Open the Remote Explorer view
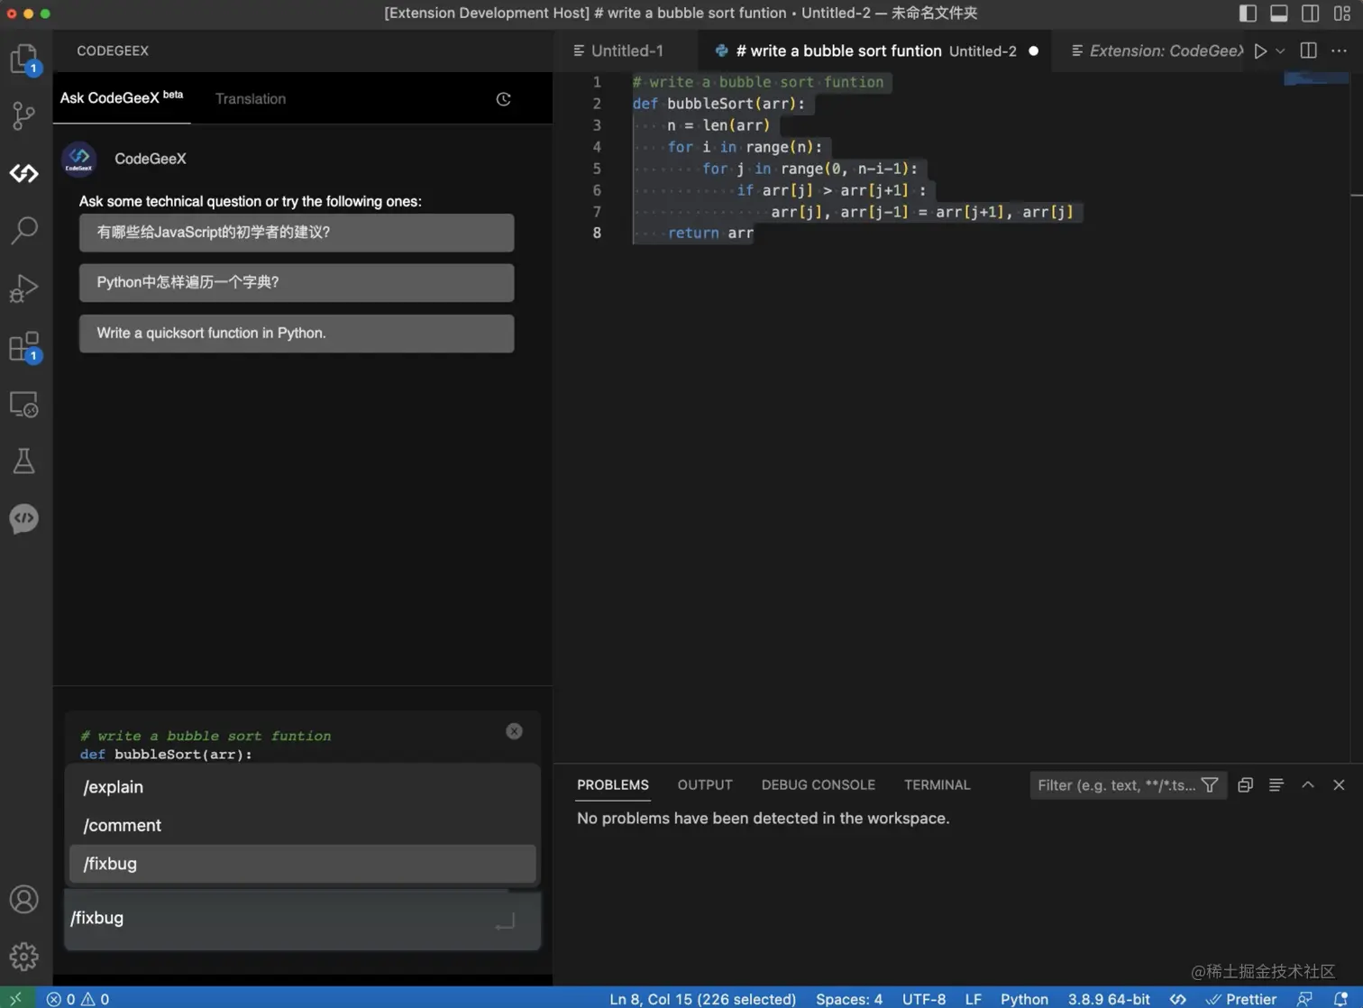This screenshot has width=1363, height=1008. [24, 405]
